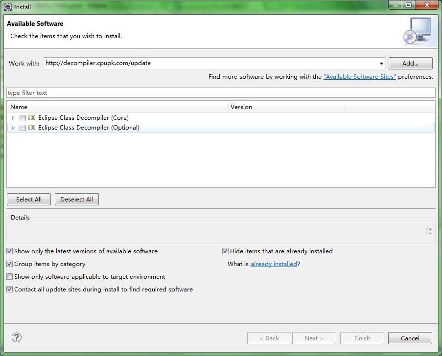Maximize the Install dialog window
Viewport: 442px width, 356px height.
tap(409, 5)
